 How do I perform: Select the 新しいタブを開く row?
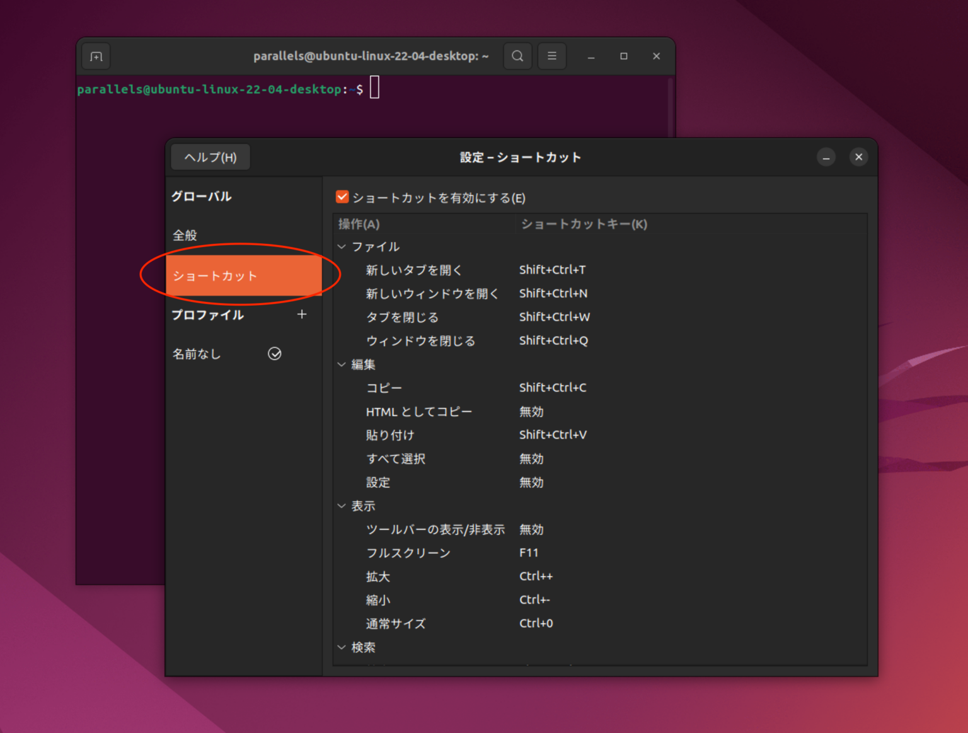click(x=600, y=270)
